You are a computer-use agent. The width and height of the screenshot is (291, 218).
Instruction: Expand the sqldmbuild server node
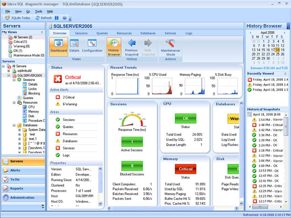[9, 71]
